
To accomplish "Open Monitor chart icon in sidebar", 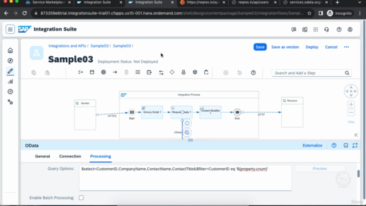I will (10, 81).
